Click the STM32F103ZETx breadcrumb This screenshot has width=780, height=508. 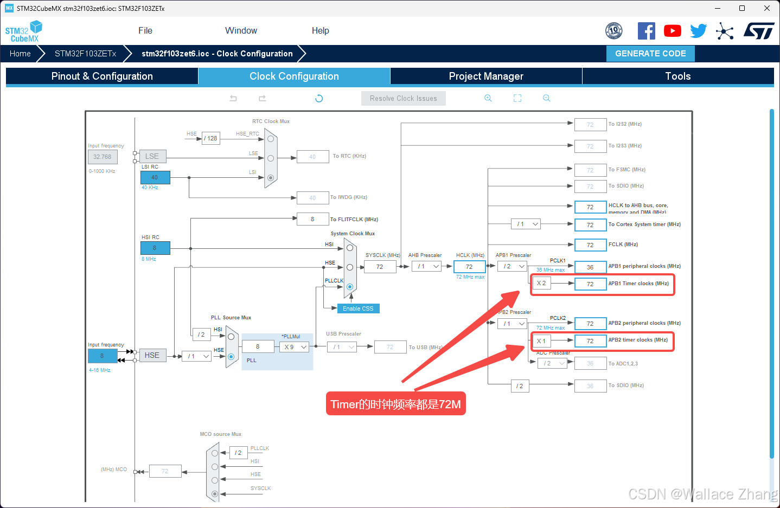[86, 54]
